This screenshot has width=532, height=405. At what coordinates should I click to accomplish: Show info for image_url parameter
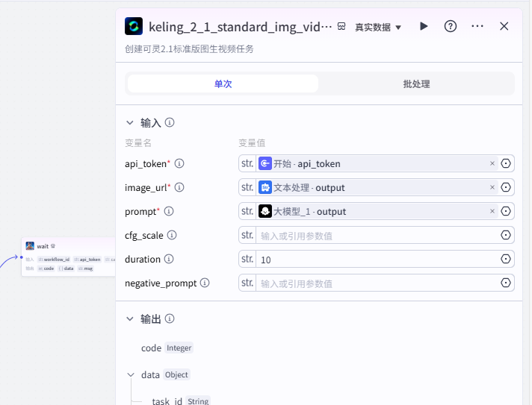point(179,187)
